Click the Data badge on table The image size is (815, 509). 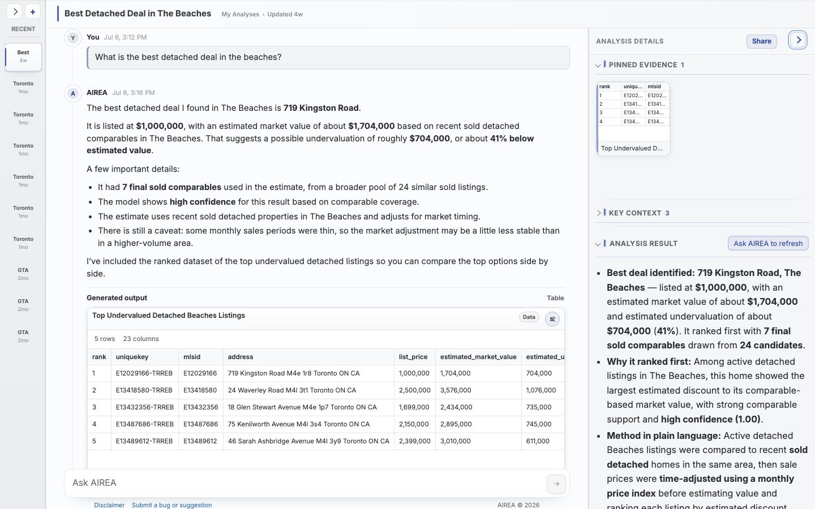[529, 317]
